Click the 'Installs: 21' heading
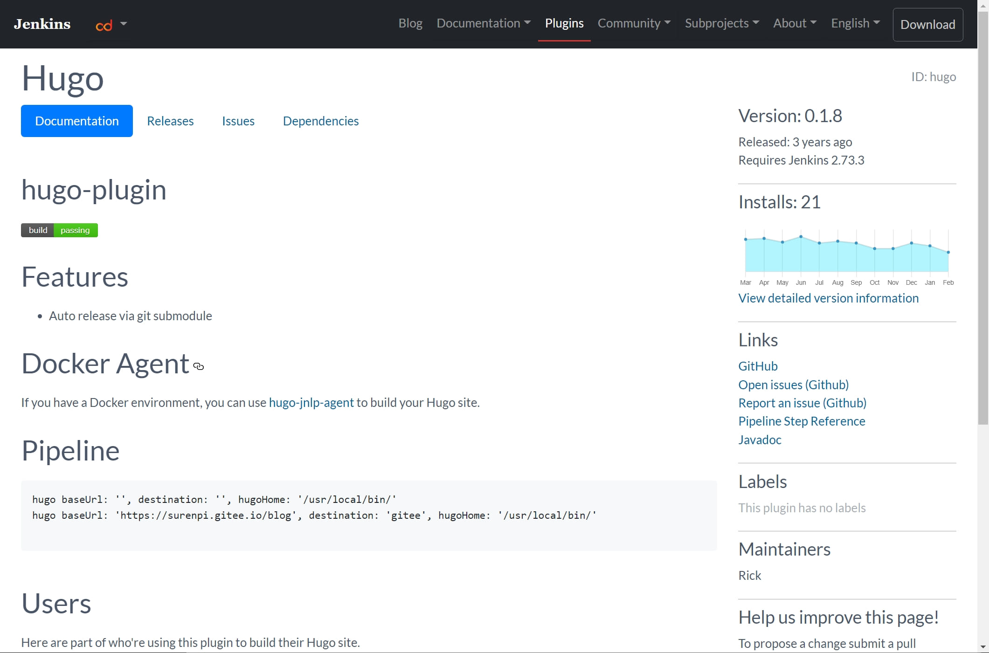 [x=780, y=202]
